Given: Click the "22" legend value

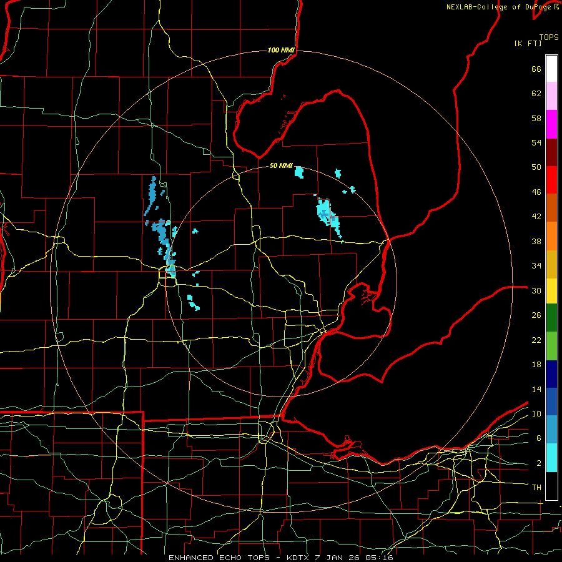Looking at the screenshot, I should [x=536, y=340].
